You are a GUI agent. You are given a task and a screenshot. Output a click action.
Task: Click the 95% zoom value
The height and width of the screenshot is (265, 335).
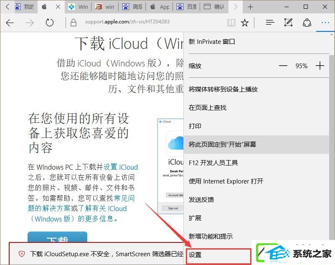302,66
